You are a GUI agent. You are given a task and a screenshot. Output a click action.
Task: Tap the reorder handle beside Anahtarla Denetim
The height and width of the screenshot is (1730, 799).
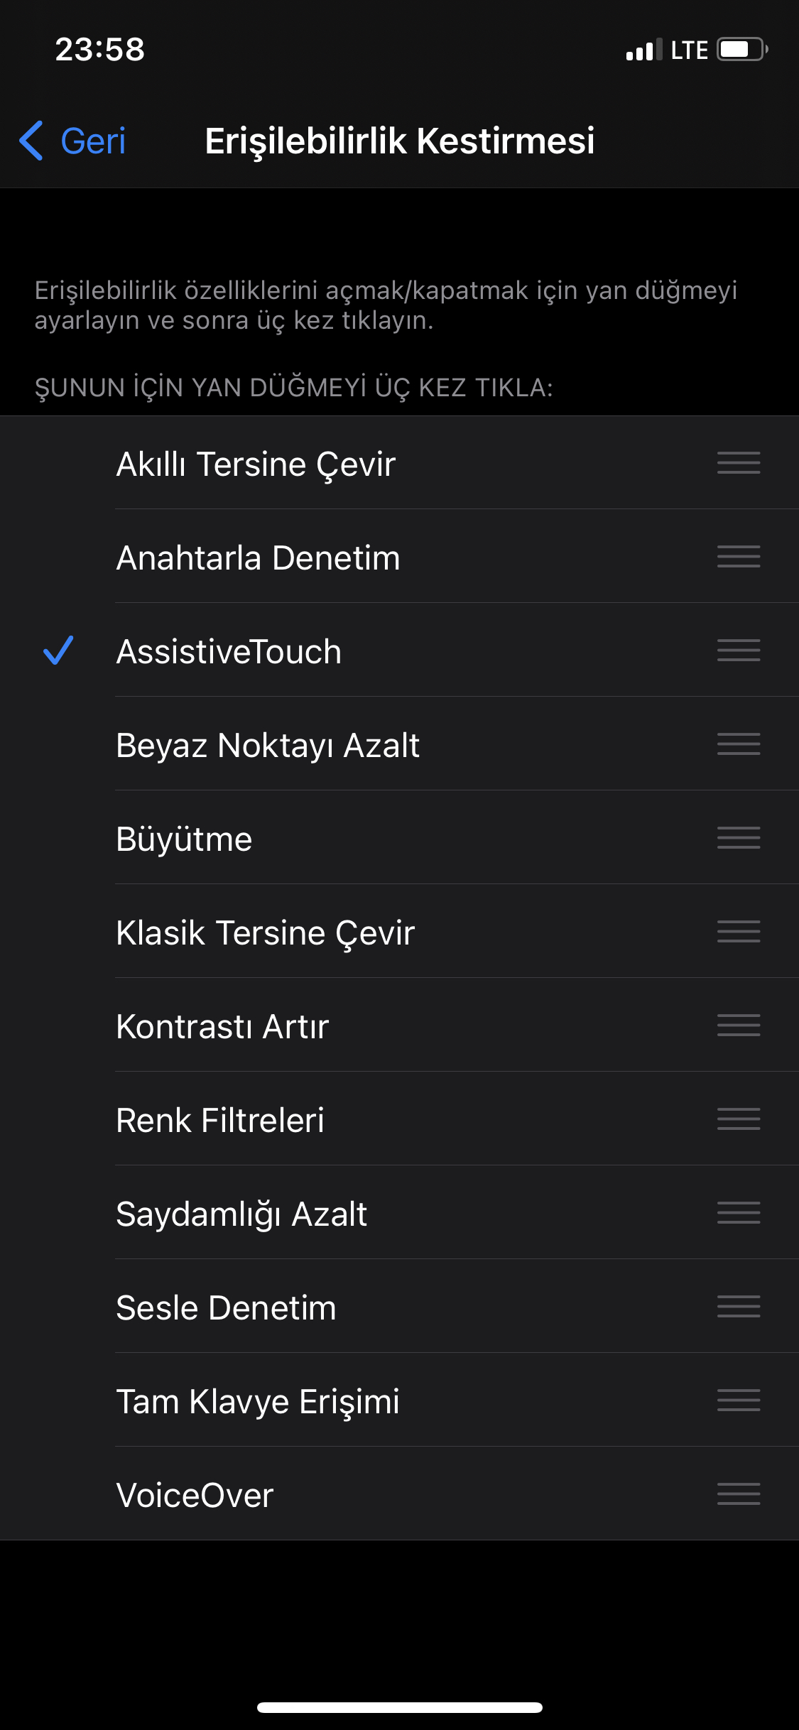[x=739, y=557]
